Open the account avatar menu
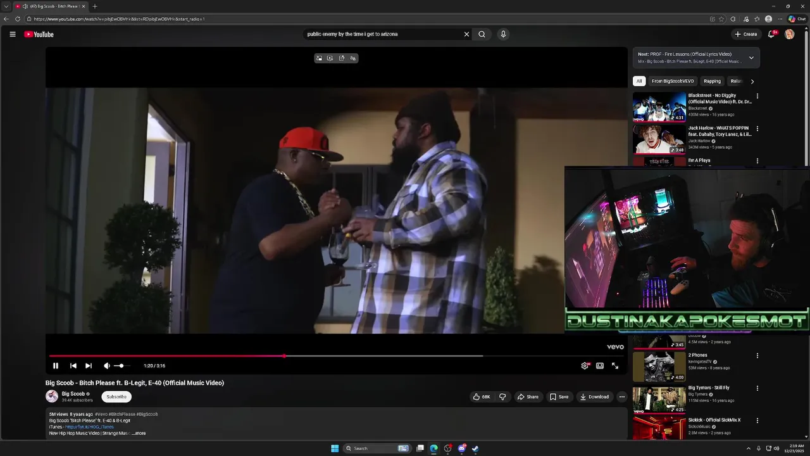 coord(789,34)
